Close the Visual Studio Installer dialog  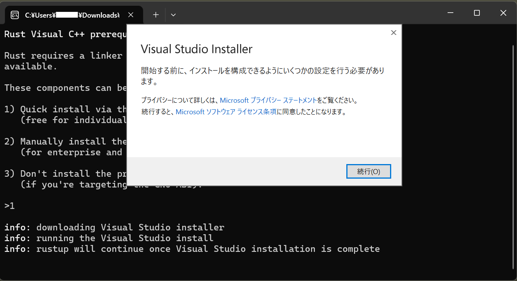394,33
